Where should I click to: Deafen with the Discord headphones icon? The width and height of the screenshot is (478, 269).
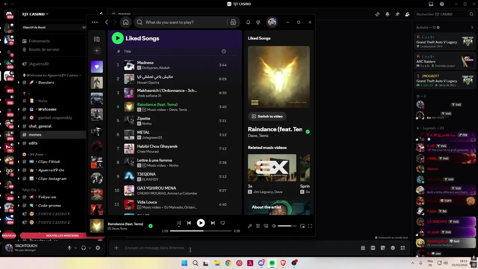point(84,248)
